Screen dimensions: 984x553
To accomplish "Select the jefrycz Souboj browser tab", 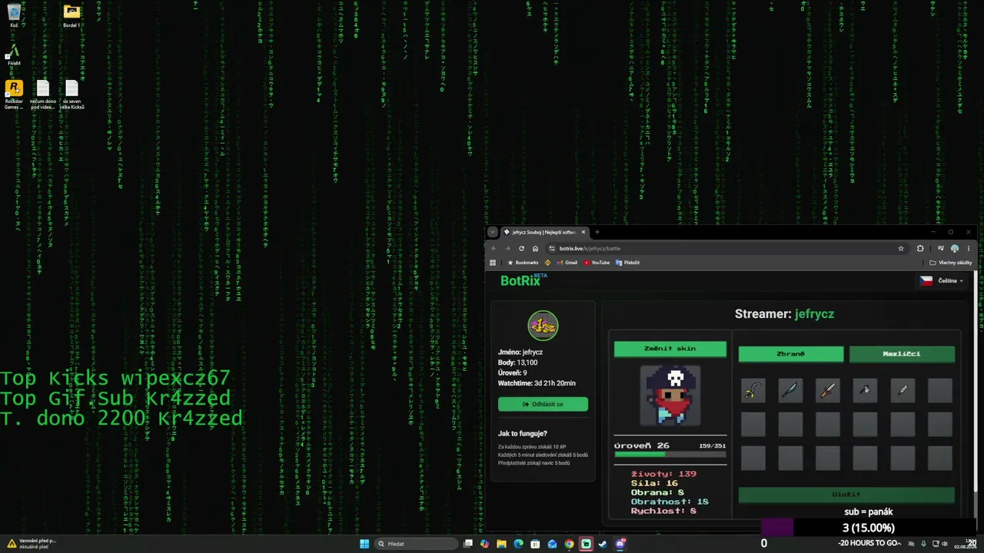I will 544,232.
